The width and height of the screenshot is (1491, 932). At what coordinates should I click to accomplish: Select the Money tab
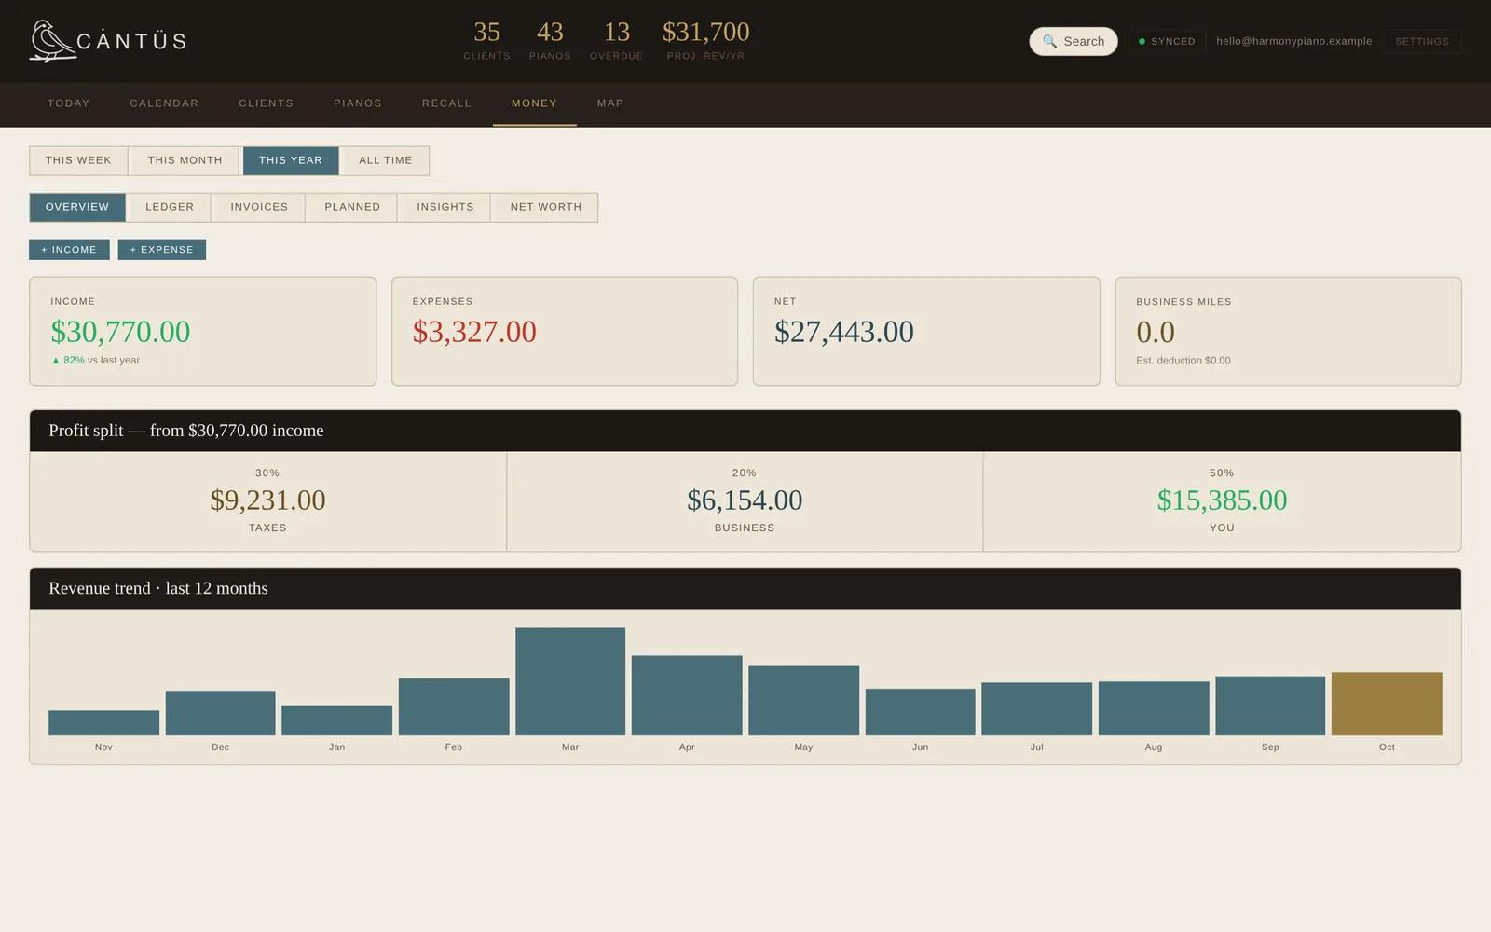tap(534, 103)
